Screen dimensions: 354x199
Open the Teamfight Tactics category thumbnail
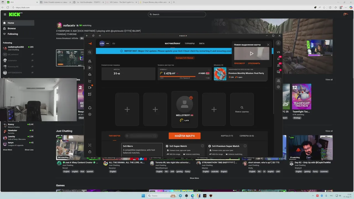click(x=301, y=97)
